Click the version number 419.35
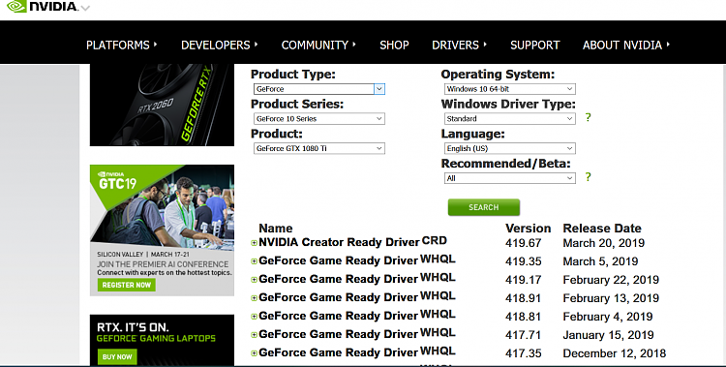Screen dimensions: 726x367 (x=523, y=261)
